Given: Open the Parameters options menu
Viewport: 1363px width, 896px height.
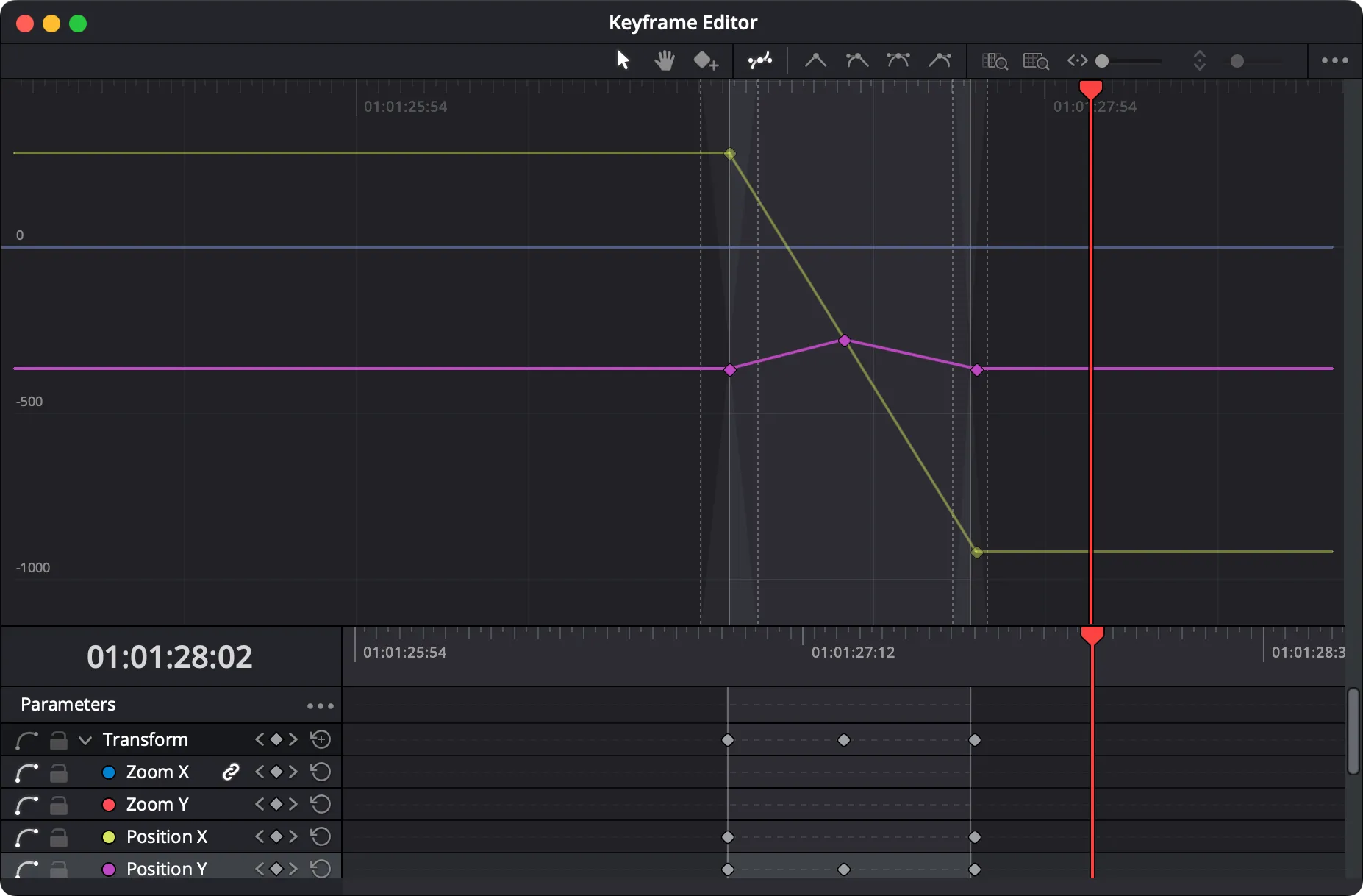Looking at the screenshot, I should point(320,706).
